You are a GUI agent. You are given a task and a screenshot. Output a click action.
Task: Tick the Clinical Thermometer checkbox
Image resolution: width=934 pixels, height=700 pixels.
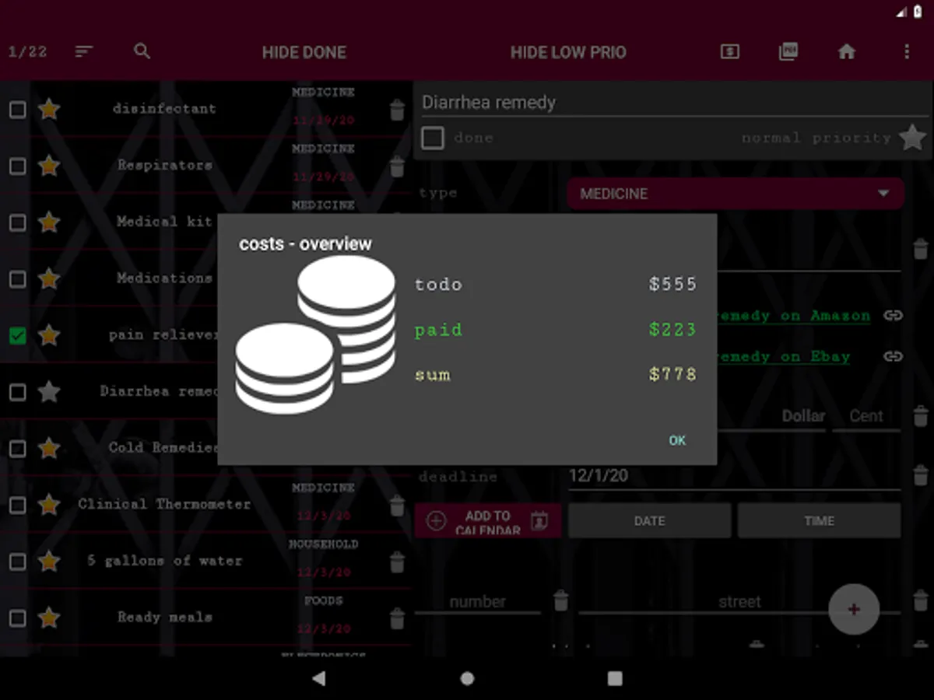[x=17, y=505]
